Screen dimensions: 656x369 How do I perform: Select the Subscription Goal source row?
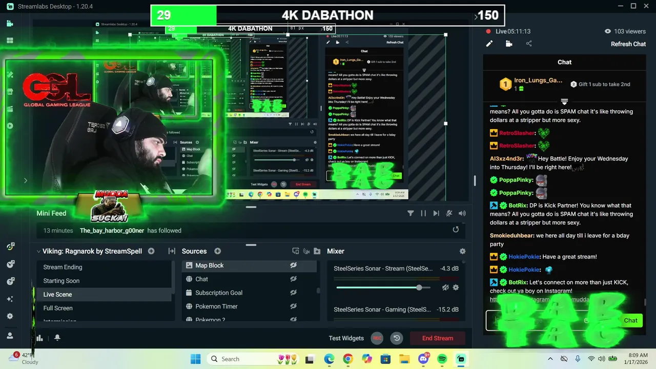(249, 293)
